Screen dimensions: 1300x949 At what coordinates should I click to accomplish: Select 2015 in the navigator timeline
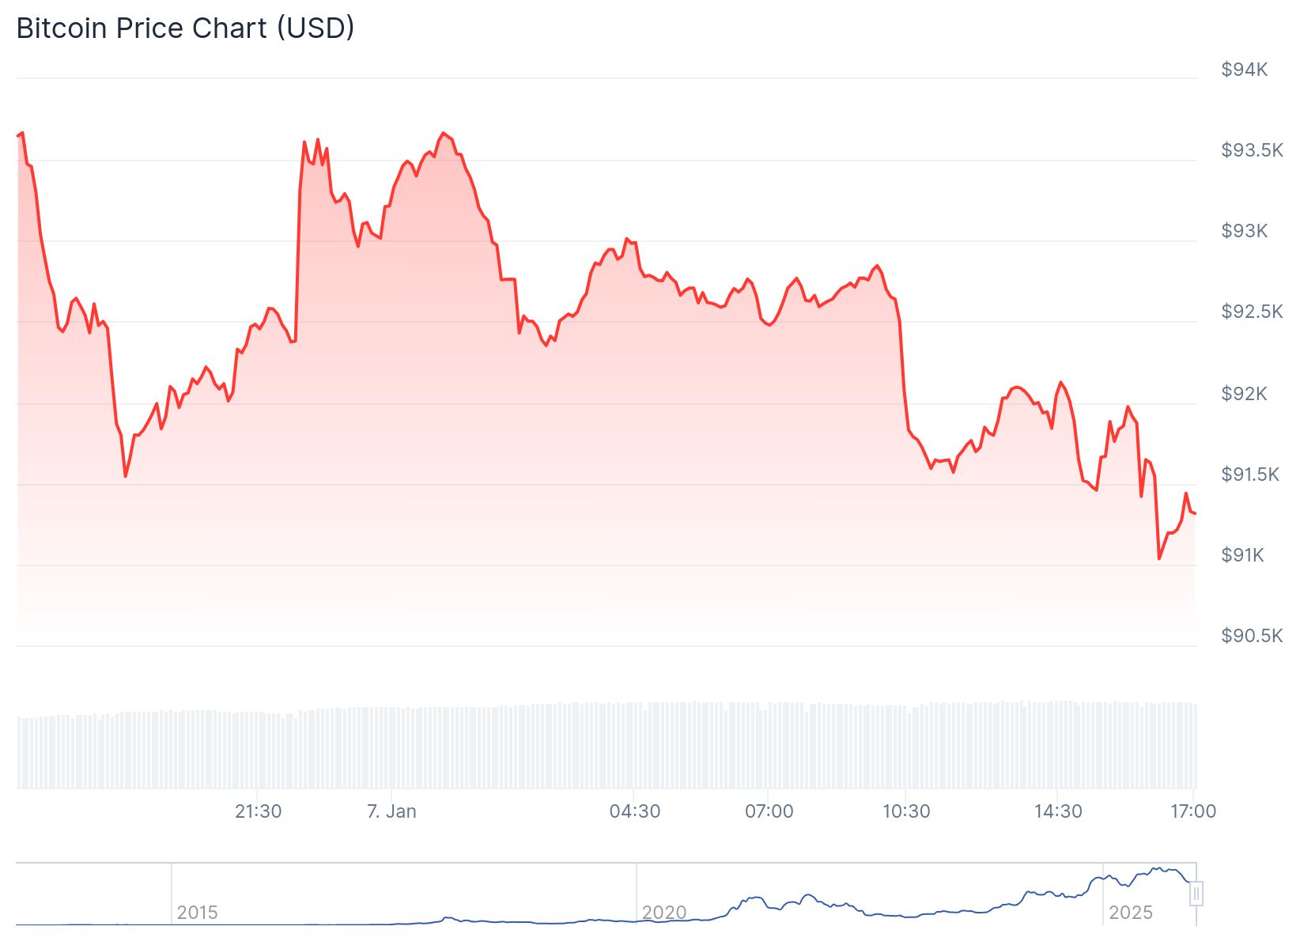[197, 913]
